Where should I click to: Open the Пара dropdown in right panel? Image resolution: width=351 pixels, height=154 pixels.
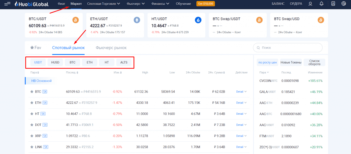(x=264, y=72)
